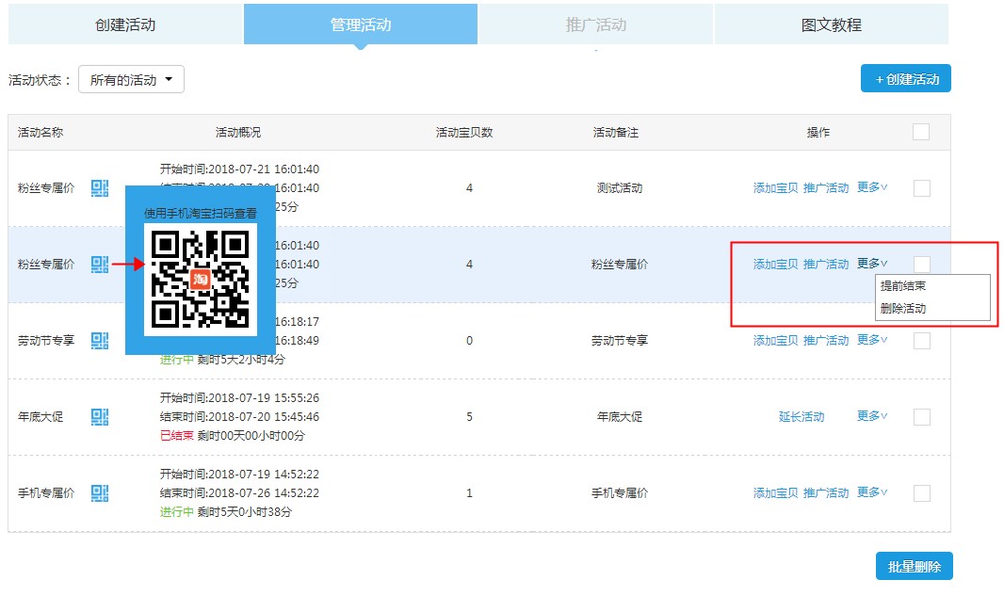The width and height of the screenshot is (1004, 596).
Task: Click 推广活动 link in the highlighted row
Action: tap(826, 264)
